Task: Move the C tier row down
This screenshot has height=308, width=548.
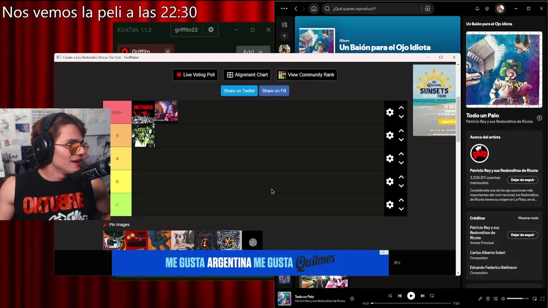Action: coord(401,209)
